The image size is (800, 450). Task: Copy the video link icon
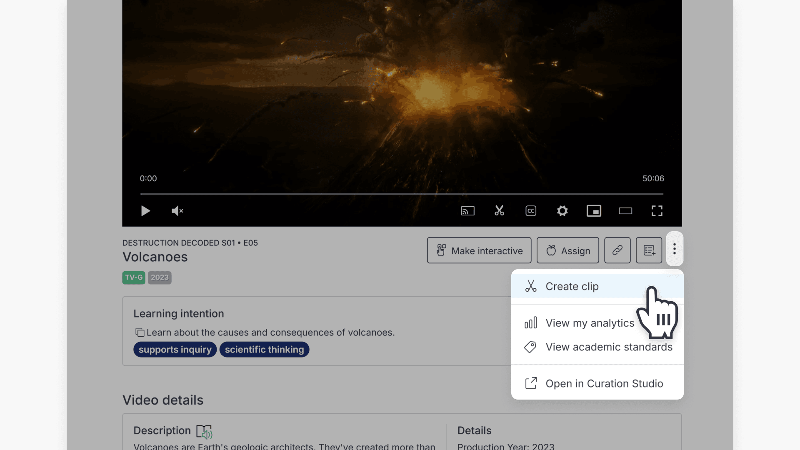(617, 250)
